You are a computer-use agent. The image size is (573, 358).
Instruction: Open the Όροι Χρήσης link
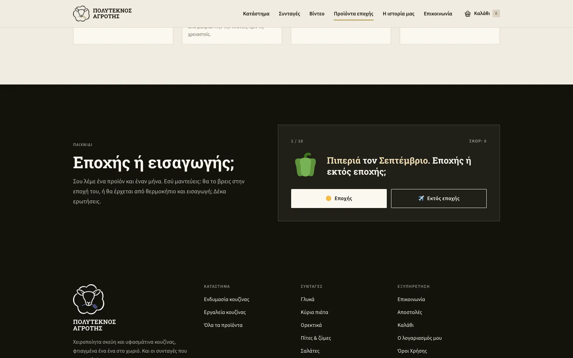pyautogui.click(x=412, y=351)
